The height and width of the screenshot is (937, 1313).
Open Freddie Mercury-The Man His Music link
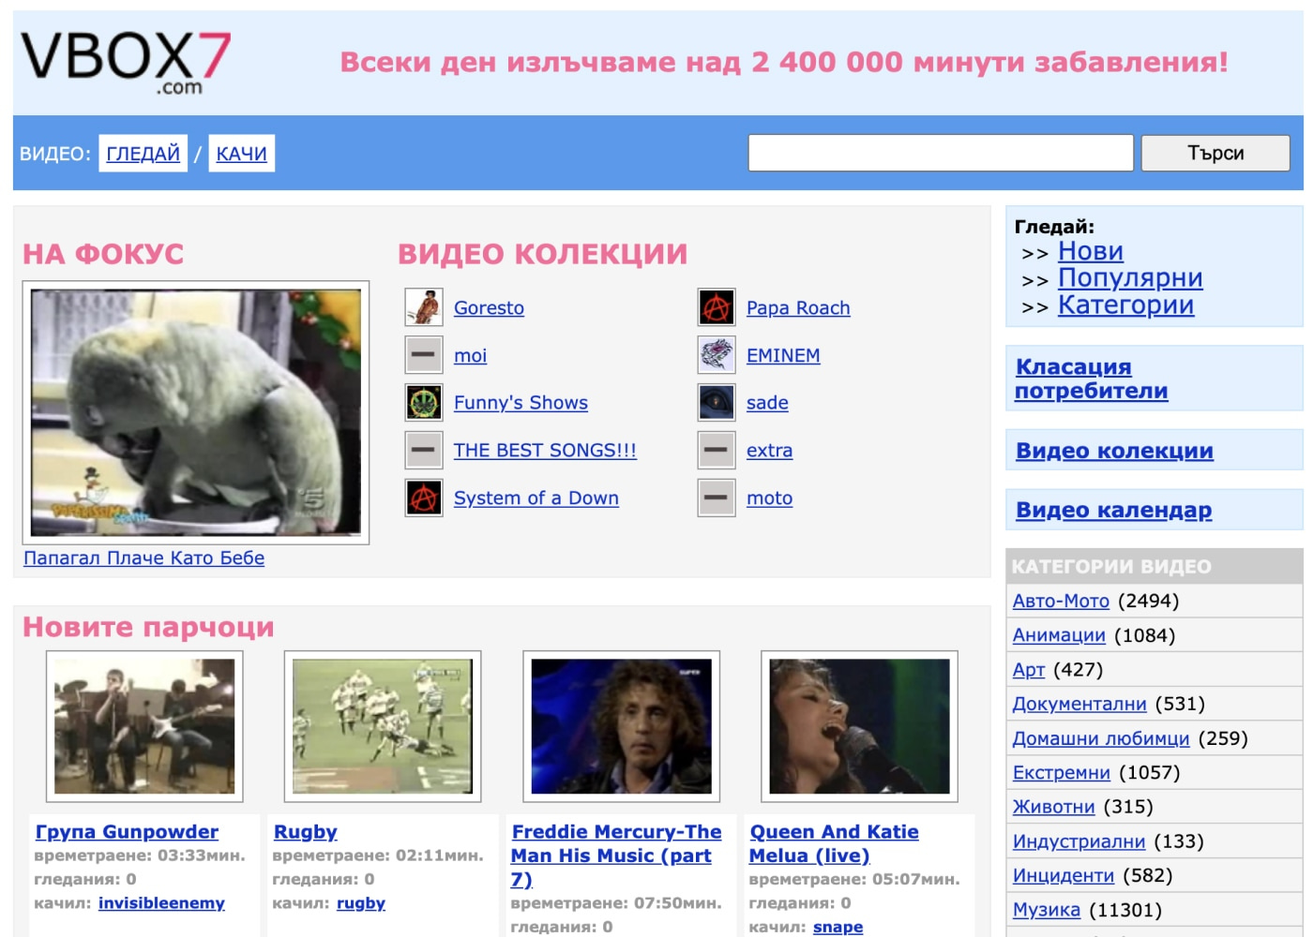(x=616, y=855)
